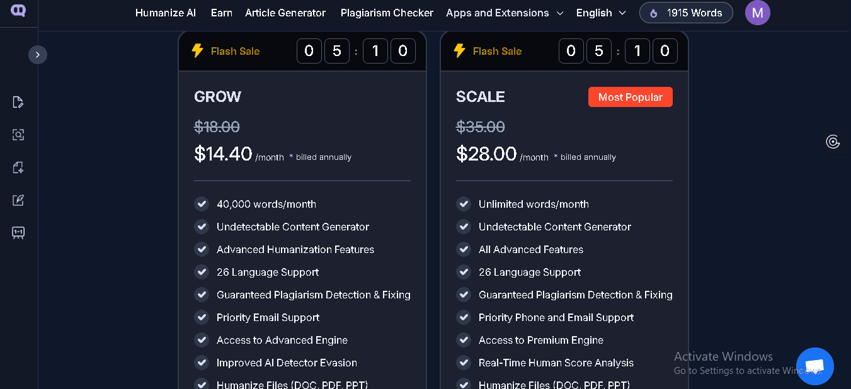Screen dimensions: 851x389
Task: Open the Apps and Extensions dropdown
Action: pyautogui.click(x=504, y=13)
